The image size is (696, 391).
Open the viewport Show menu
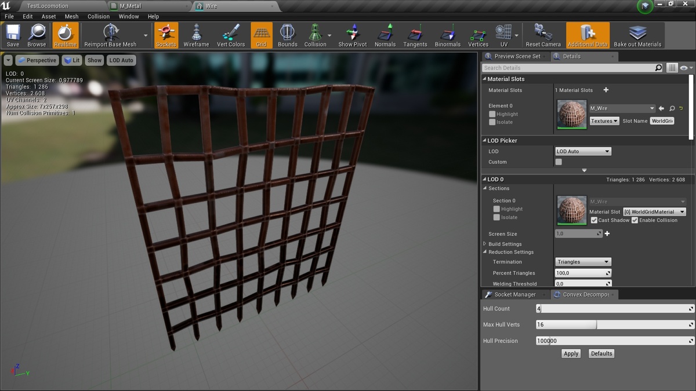coord(95,60)
